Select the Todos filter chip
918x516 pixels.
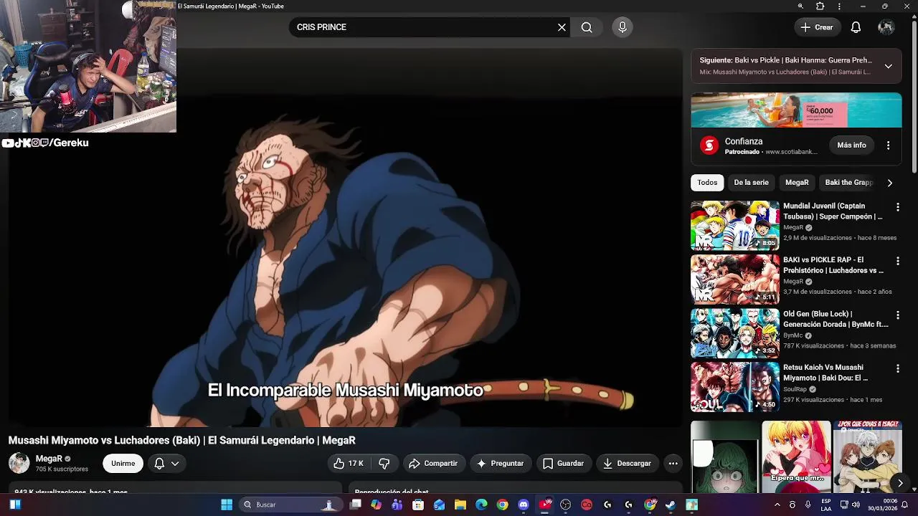(x=707, y=183)
